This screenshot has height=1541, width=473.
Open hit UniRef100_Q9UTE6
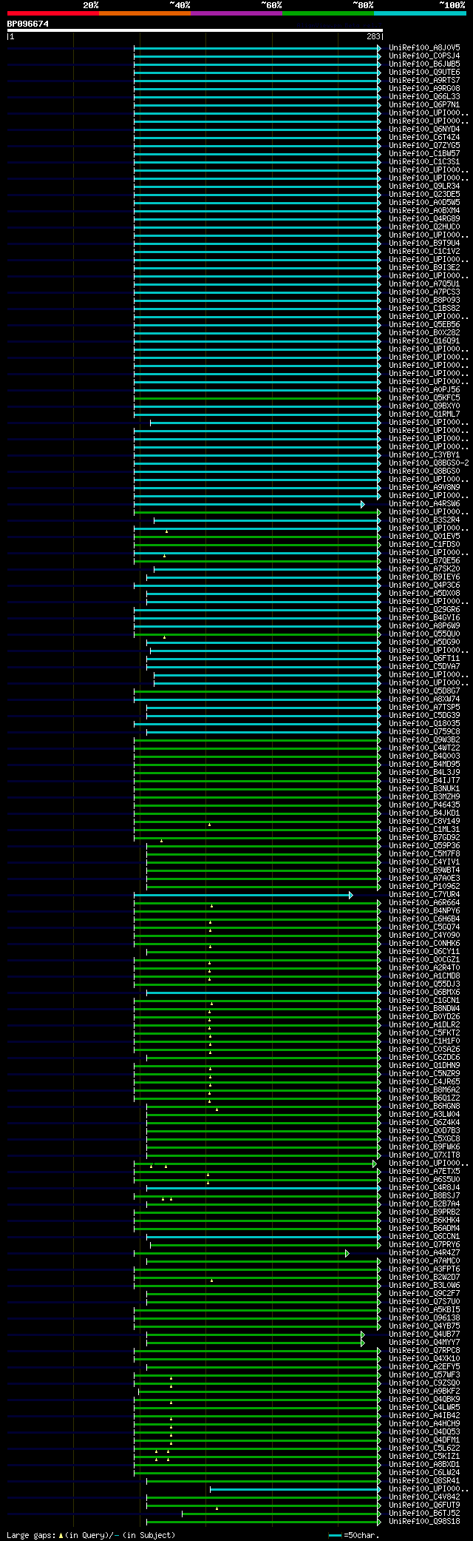(424, 72)
